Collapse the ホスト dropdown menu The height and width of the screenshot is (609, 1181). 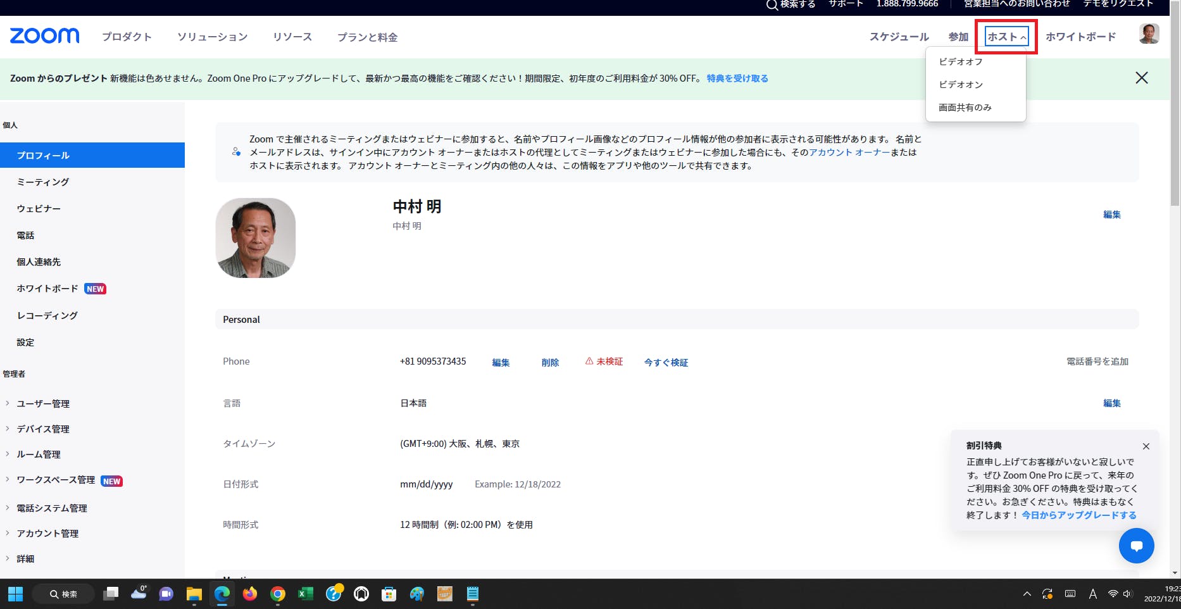(1006, 37)
